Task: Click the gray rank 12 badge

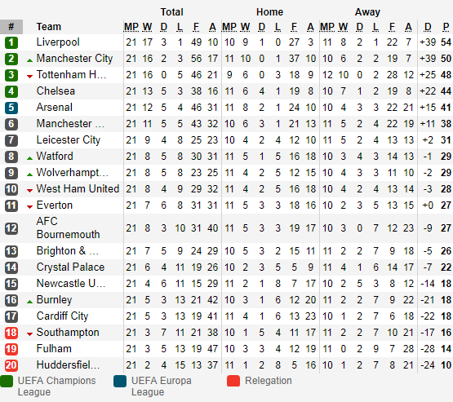Action: pos(11,228)
